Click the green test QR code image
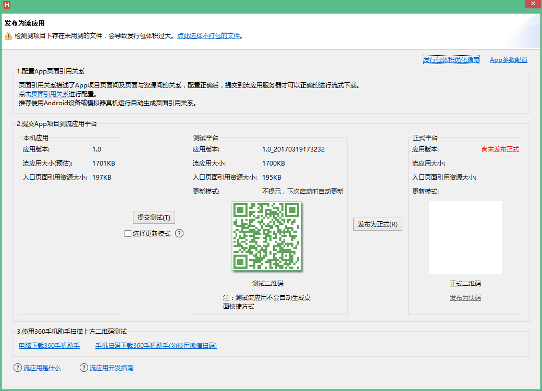The height and width of the screenshot is (391, 542). [267, 236]
